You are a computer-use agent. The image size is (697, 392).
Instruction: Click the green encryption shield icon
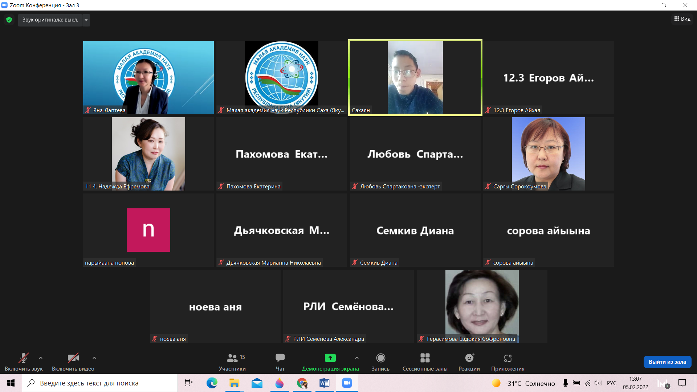(9, 20)
